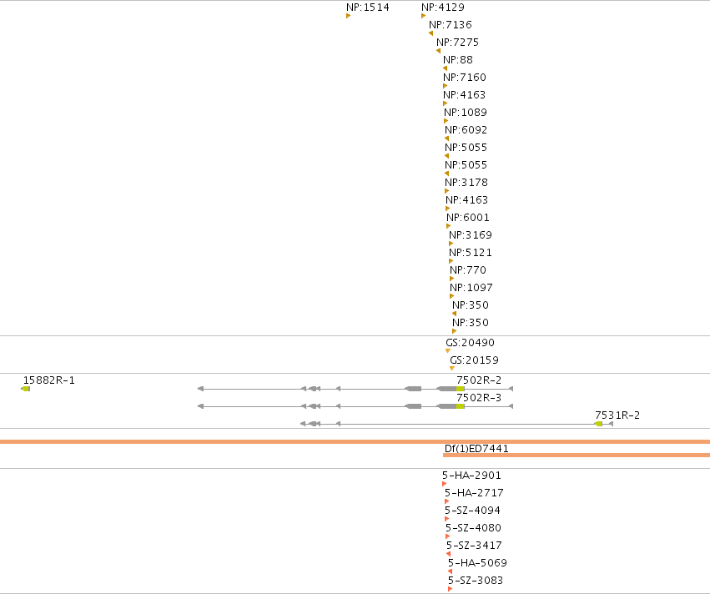Open the NP:7160 feature label
The width and height of the screenshot is (710, 594).
point(465,78)
